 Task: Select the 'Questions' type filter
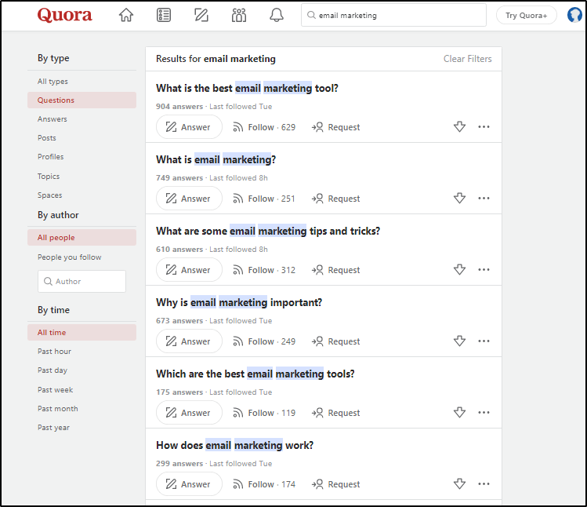click(x=82, y=100)
